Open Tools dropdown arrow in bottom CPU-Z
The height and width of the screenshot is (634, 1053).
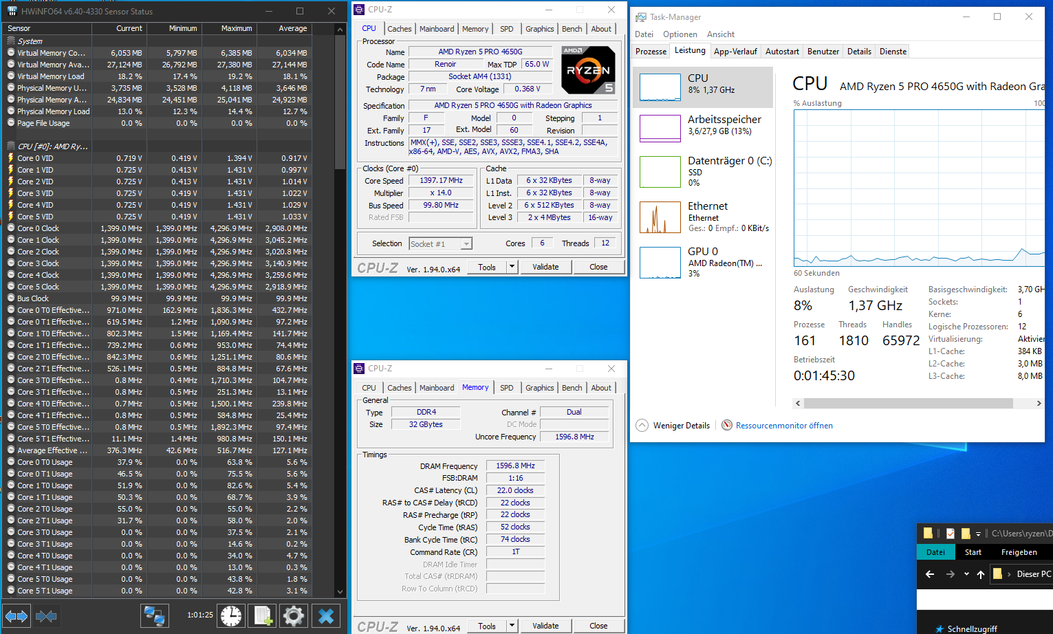coord(512,626)
